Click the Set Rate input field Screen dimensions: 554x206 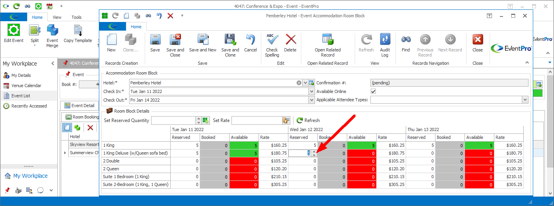coord(257,120)
